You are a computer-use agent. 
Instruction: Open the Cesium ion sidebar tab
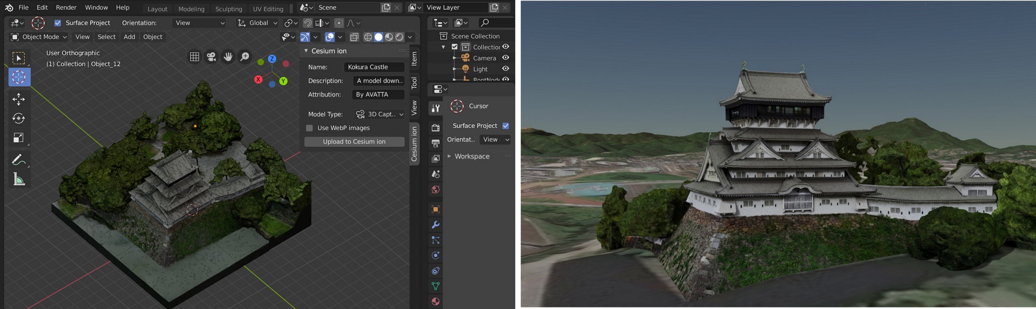point(414,144)
